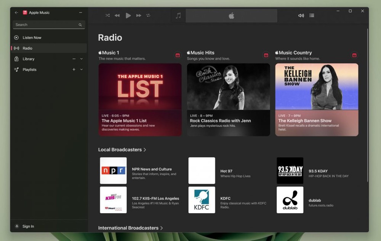Open Library more options ellipsis
This screenshot has width=381, height=241.
[74, 59]
